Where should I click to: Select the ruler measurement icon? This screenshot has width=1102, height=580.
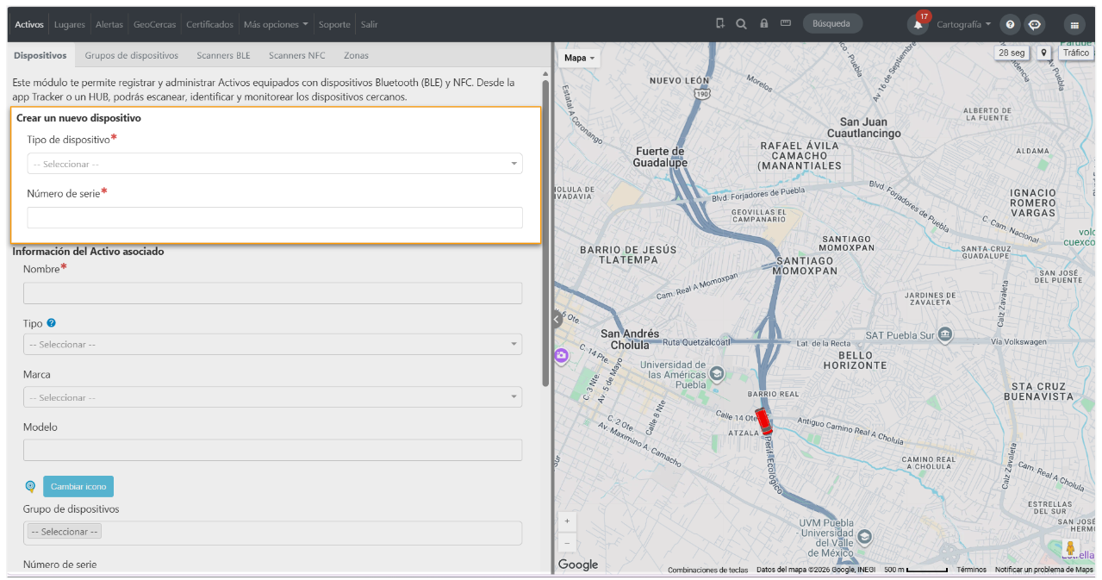786,24
